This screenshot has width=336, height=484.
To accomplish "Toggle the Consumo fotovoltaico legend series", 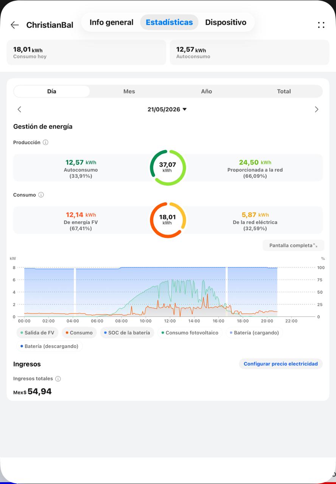I will (x=190, y=333).
